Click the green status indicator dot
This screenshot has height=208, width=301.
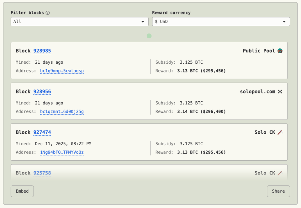point(149,36)
